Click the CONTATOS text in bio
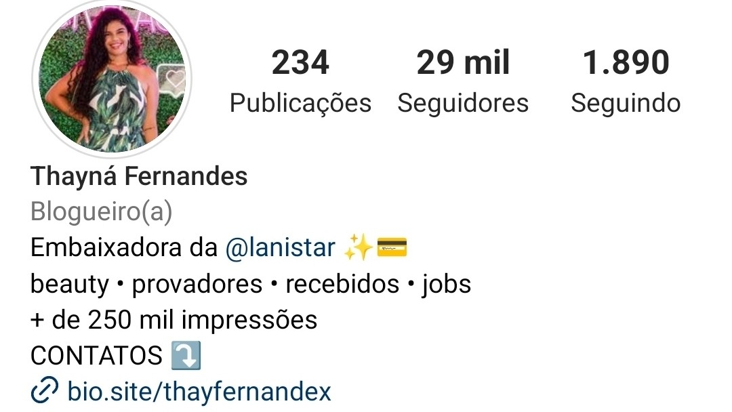The image size is (732, 412). point(96,356)
